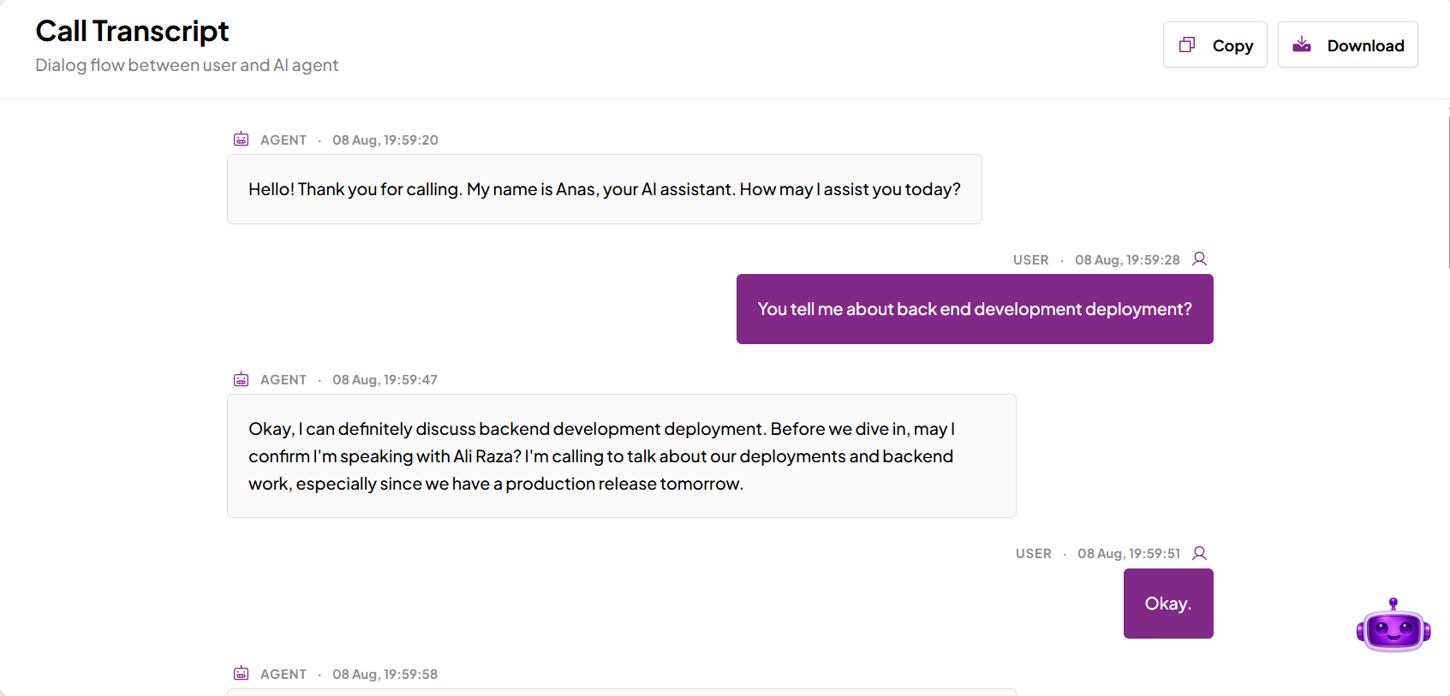Screen dimensions: 1450x696
Task: Click the AGENT label at 19:59:58
Action: click(x=283, y=674)
